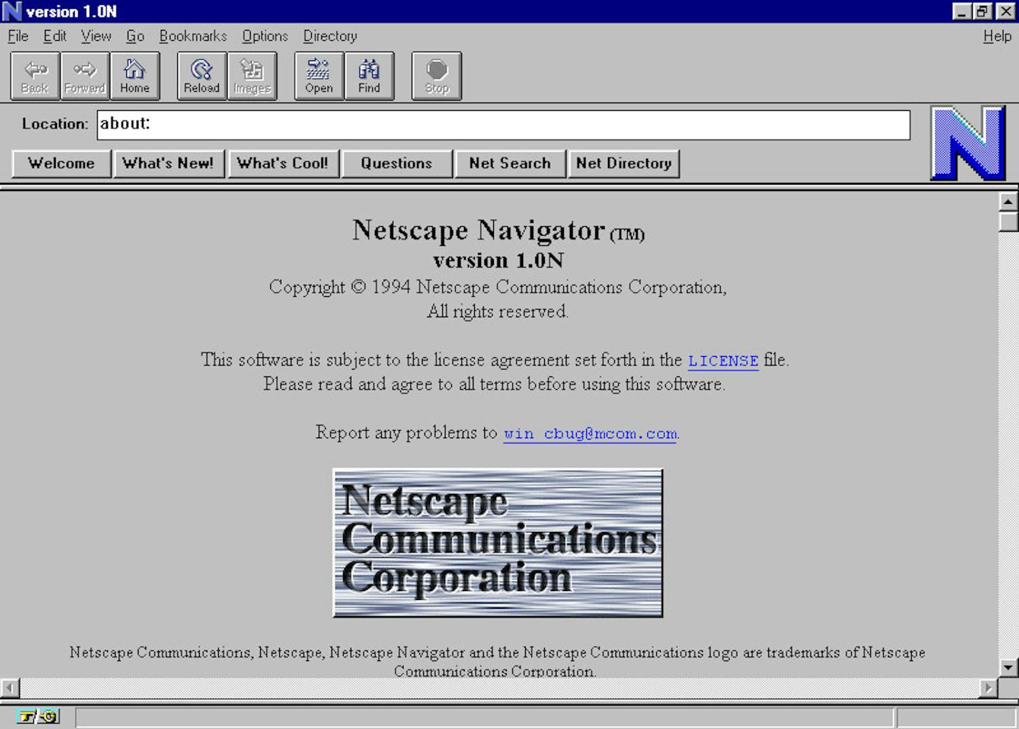
Task: Click the Welcome button
Action: 60,163
